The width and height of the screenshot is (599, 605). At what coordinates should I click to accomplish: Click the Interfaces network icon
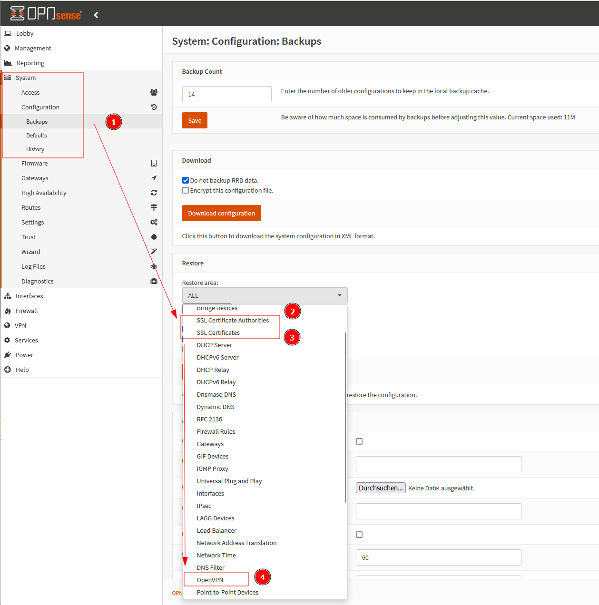[x=8, y=296]
